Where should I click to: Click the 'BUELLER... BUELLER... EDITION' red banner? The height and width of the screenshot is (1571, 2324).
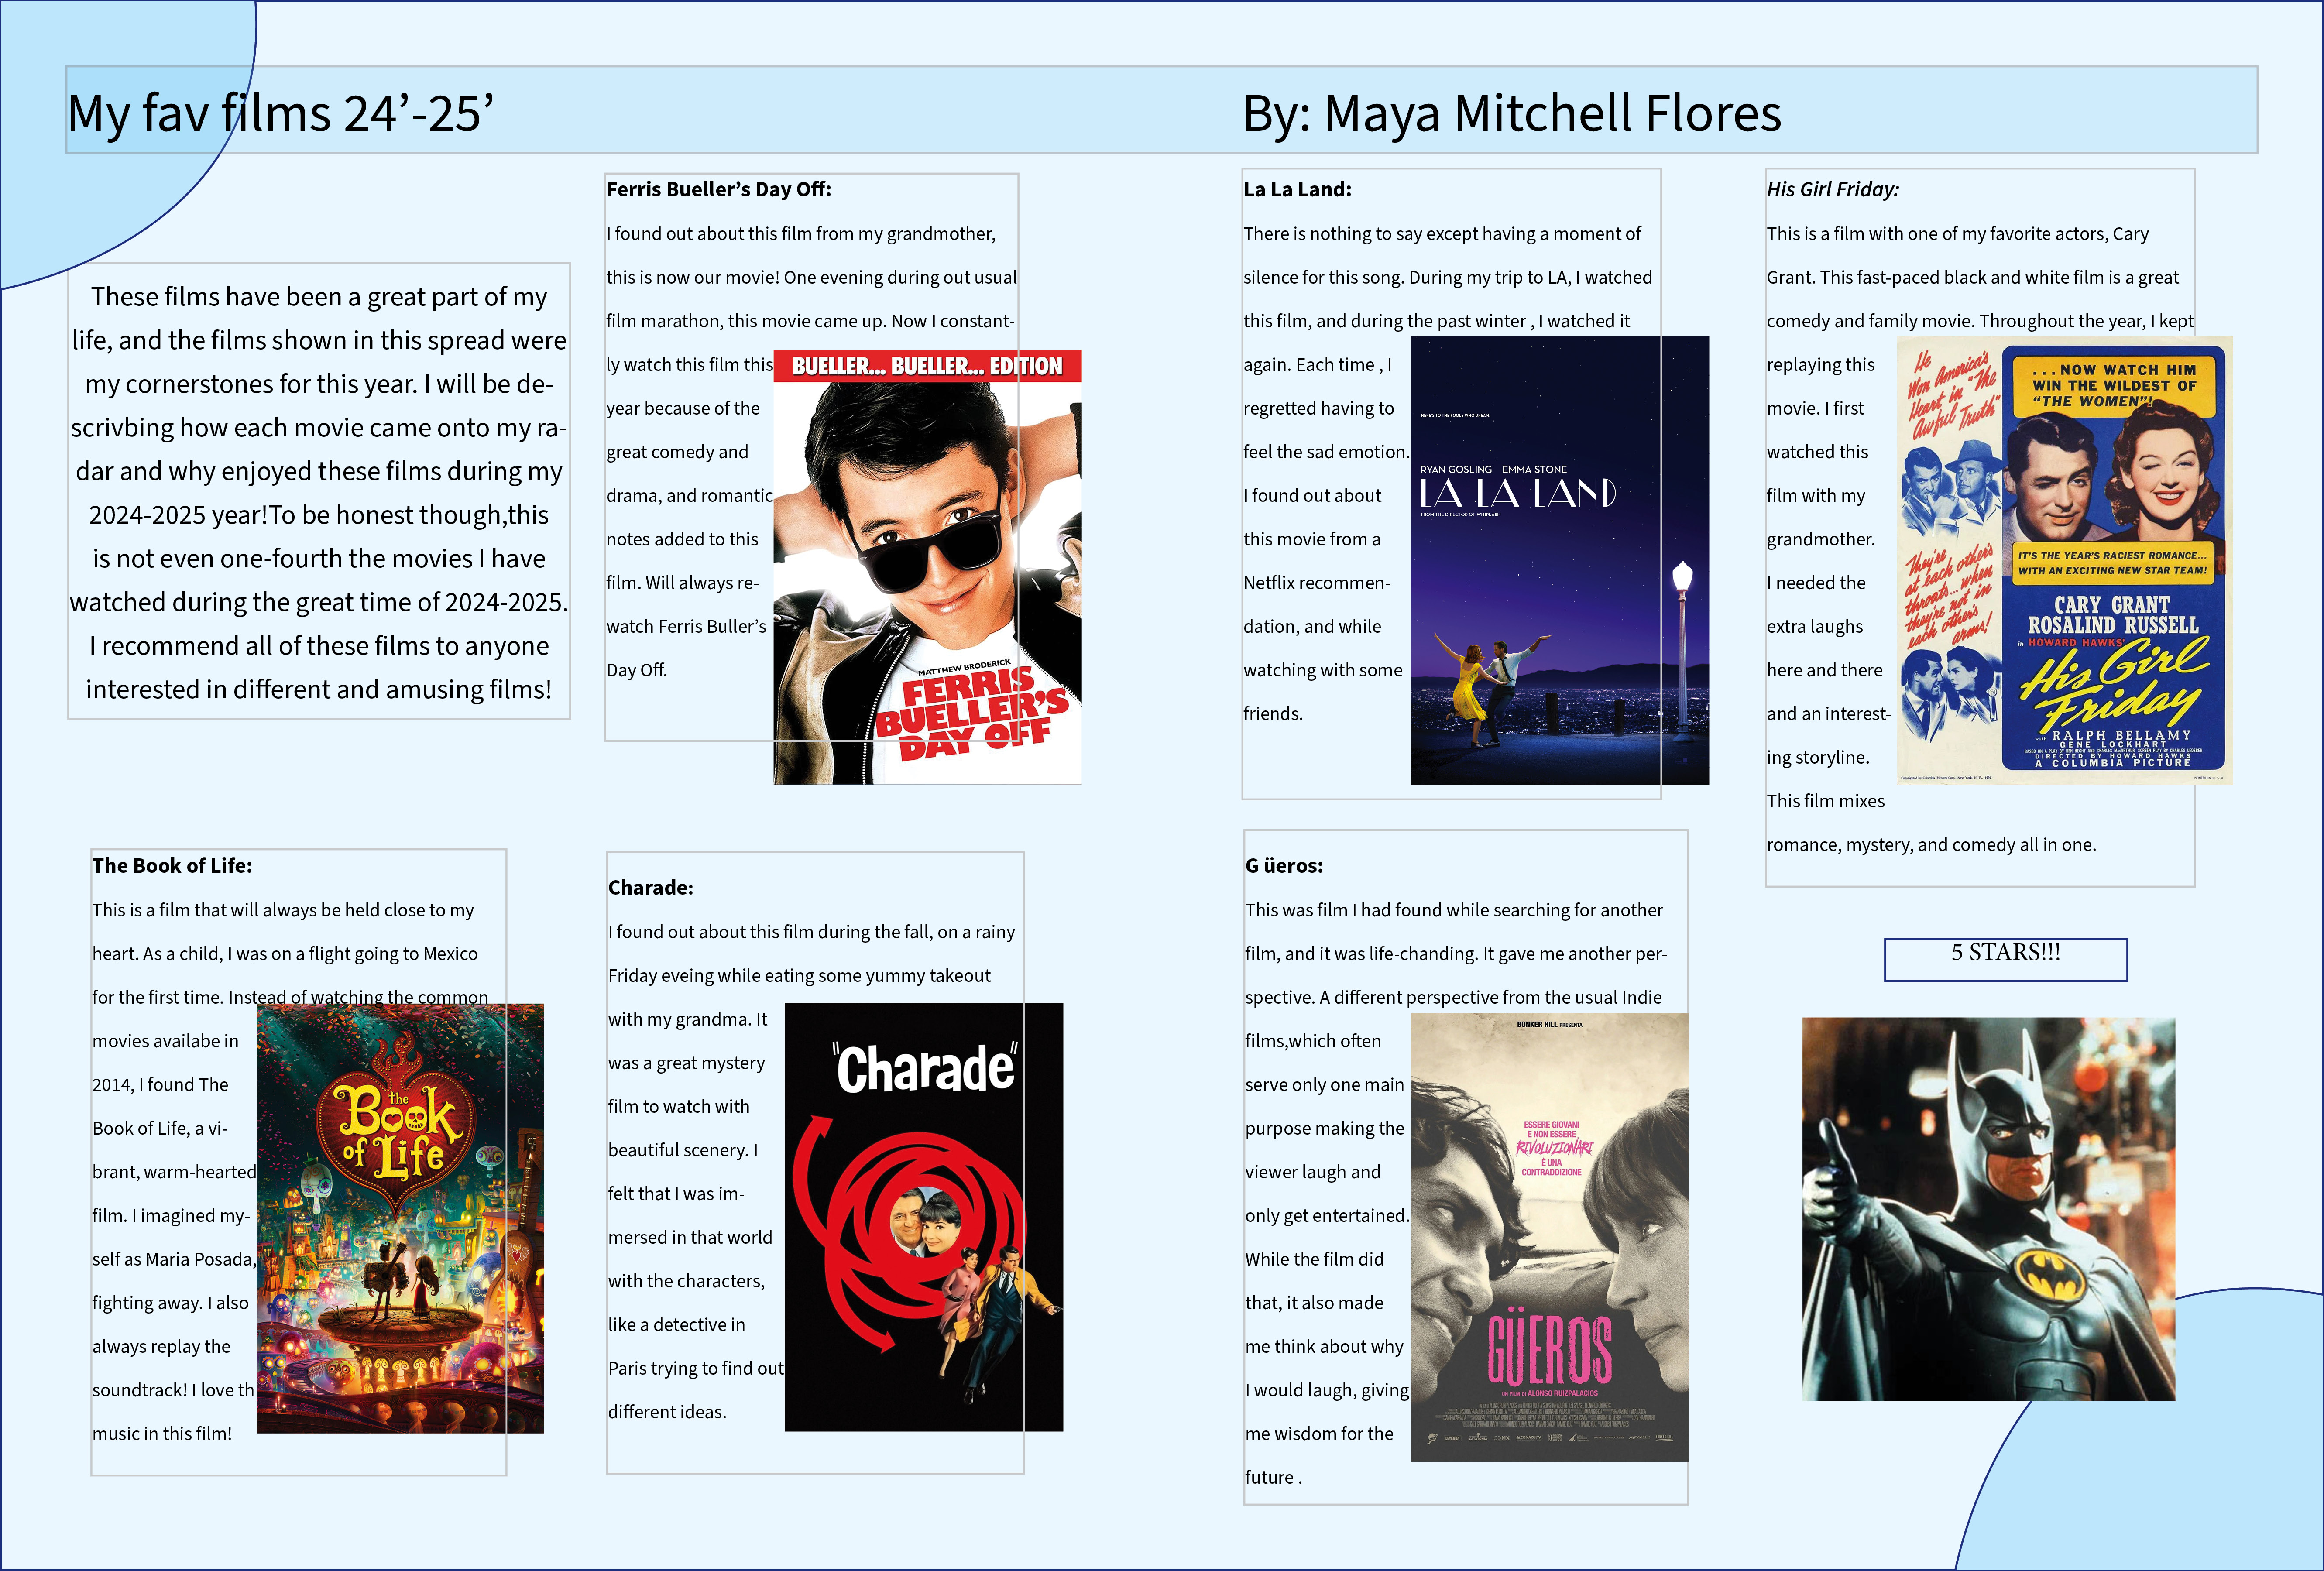927,366
